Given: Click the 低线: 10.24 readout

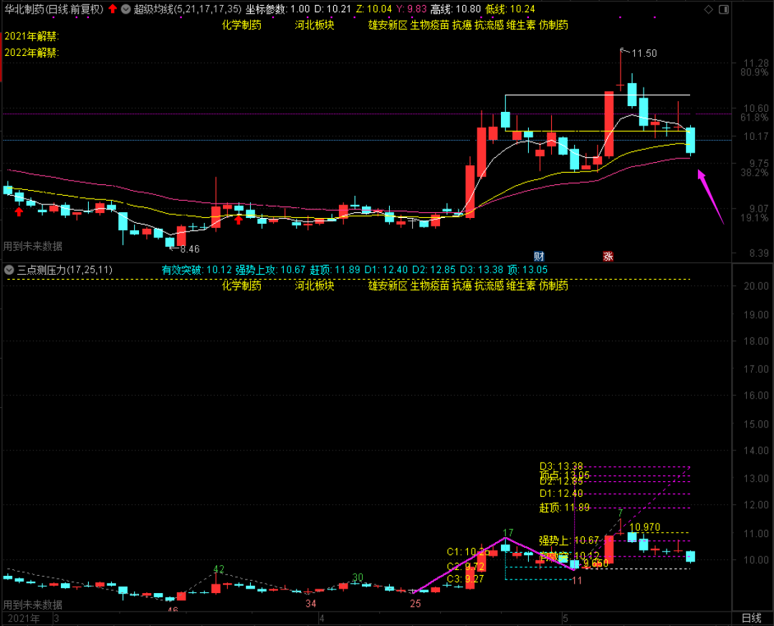Looking at the screenshot, I should tap(510, 9).
